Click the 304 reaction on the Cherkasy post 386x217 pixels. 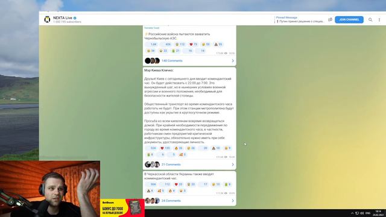tap(151, 184)
